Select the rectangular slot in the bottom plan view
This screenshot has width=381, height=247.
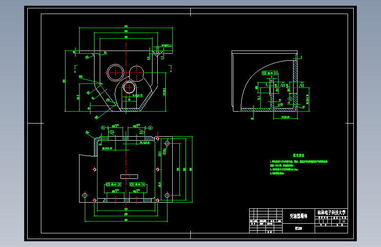pyautogui.click(x=129, y=177)
